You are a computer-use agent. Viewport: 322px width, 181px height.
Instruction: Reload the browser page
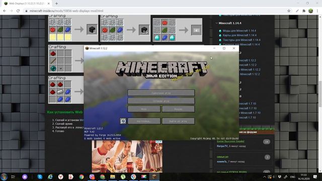pyautogui.click(x=18, y=11)
